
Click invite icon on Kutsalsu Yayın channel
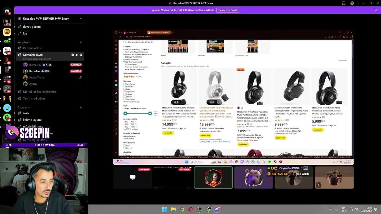77,55
